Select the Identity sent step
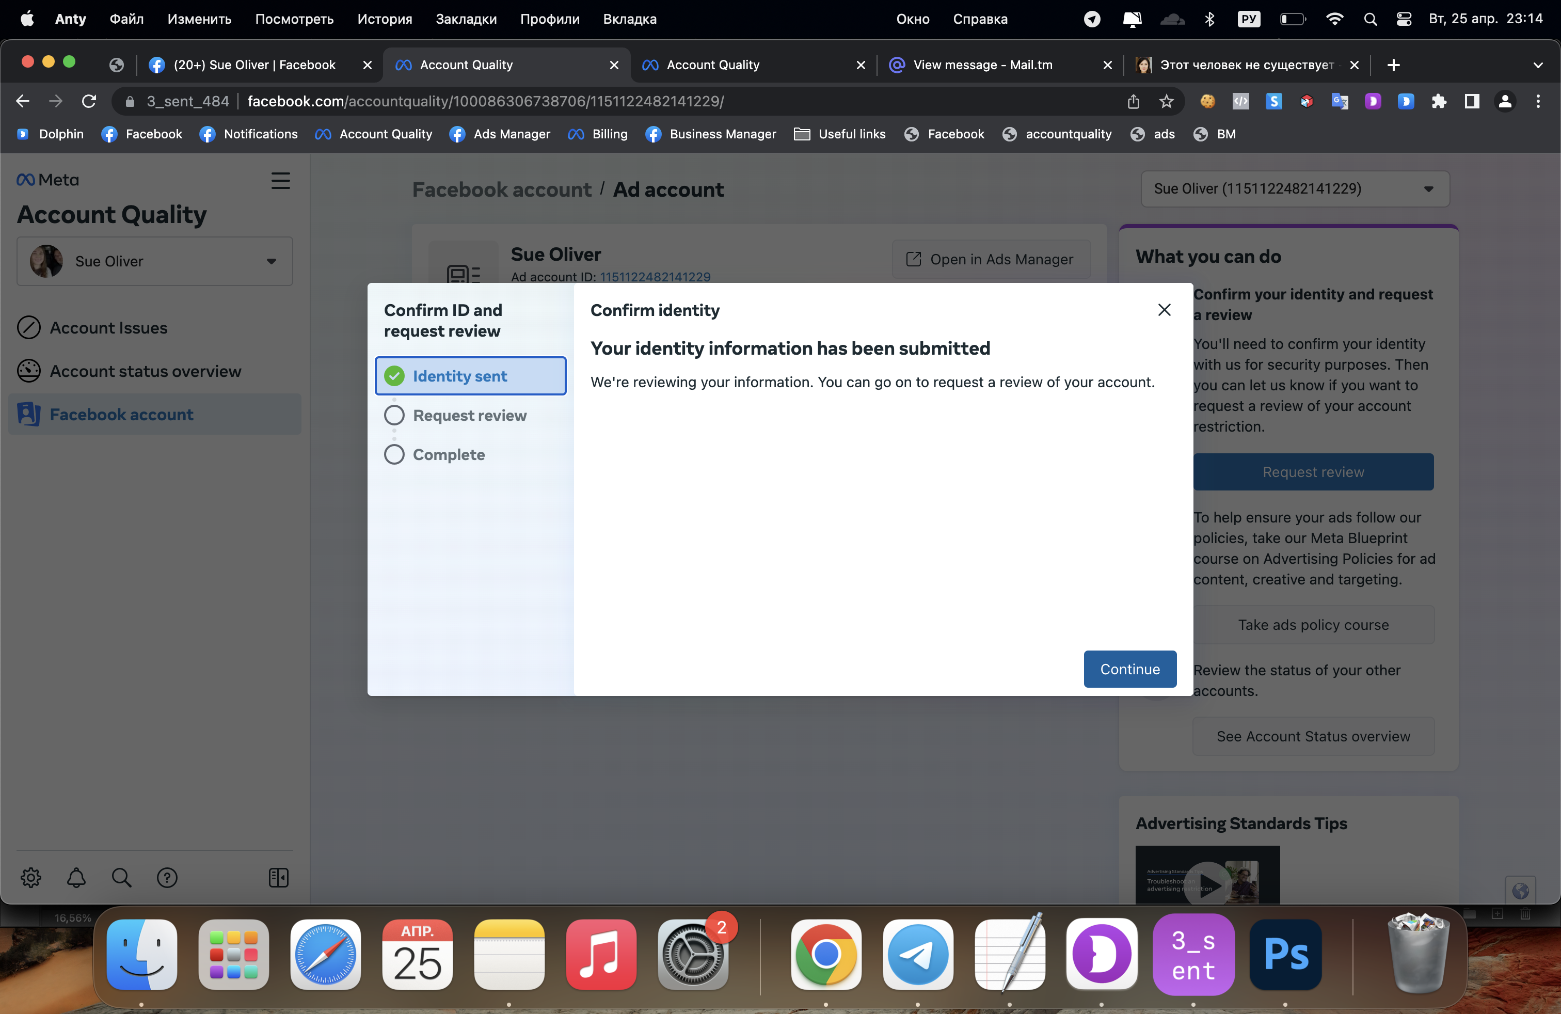Viewport: 1561px width, 1014px height. click(x=470, y=376)
